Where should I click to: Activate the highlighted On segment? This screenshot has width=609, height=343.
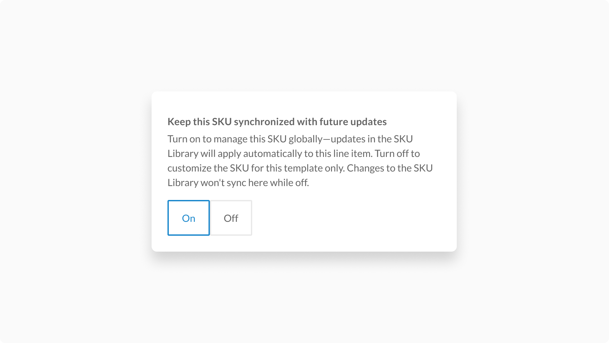coord(188,218)
